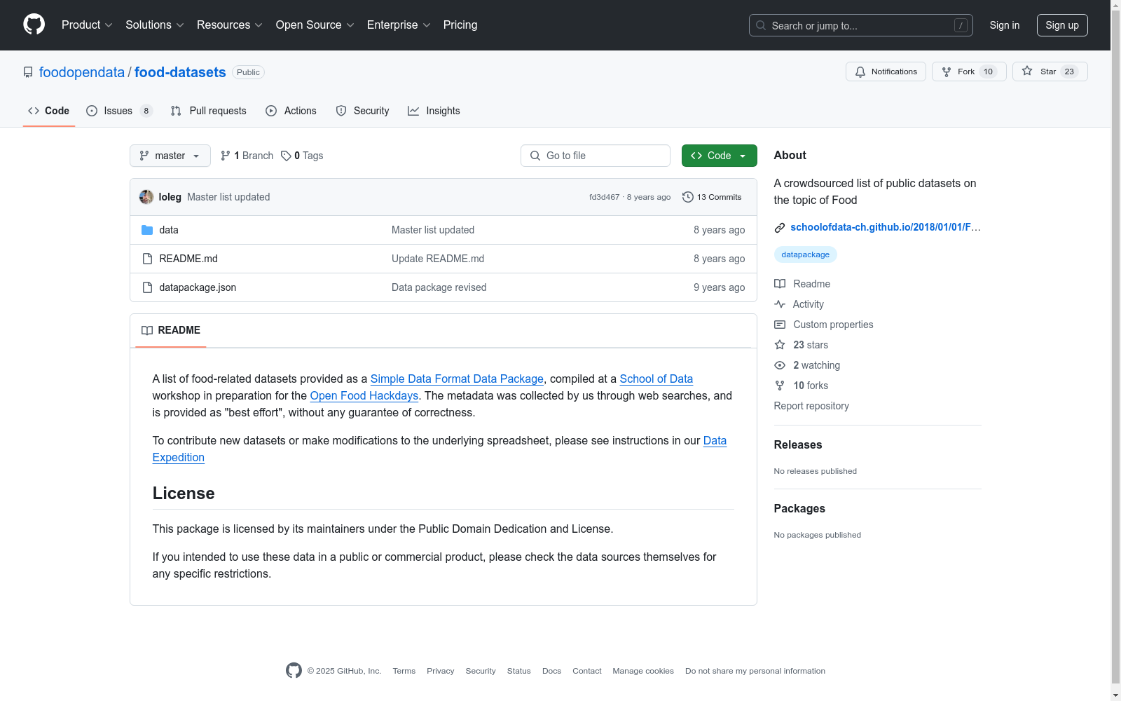Switch to the Code tab

[49, 111]
